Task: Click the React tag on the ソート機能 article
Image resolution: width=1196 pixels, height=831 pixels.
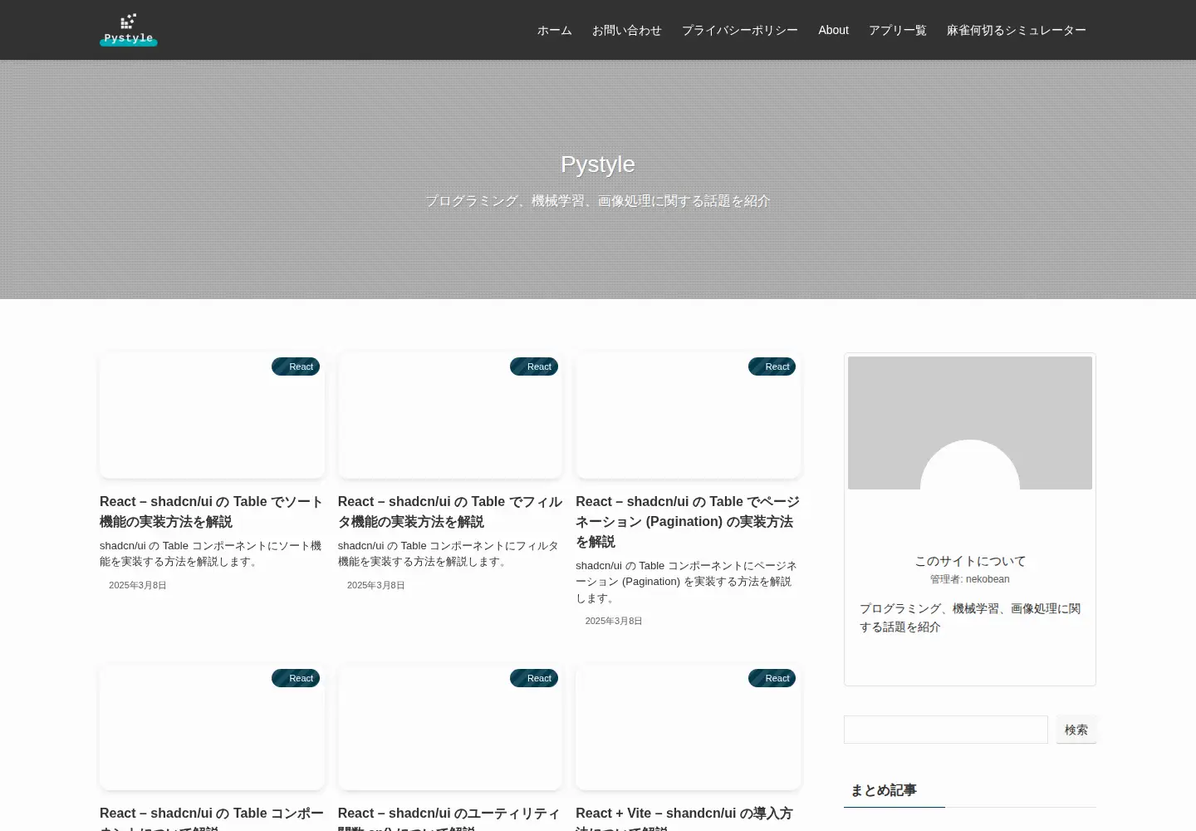Action: pos(296,366)
